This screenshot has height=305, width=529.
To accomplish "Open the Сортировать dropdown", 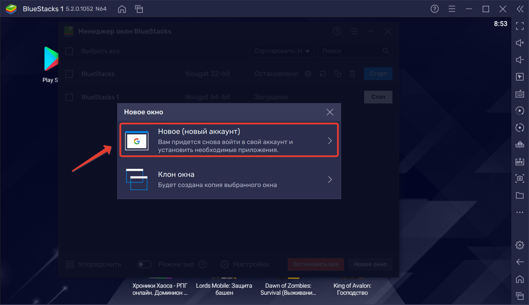I will [282, 51].
